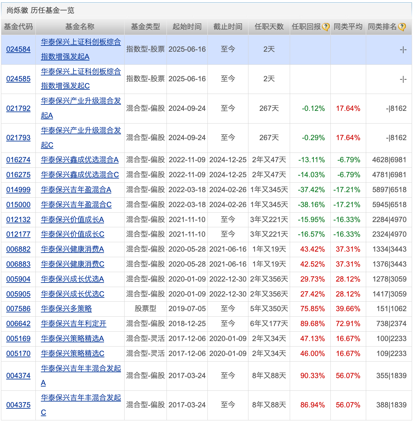Click 89.68% return value
This screenshot has height=422, width=413.
pos(313,324)
